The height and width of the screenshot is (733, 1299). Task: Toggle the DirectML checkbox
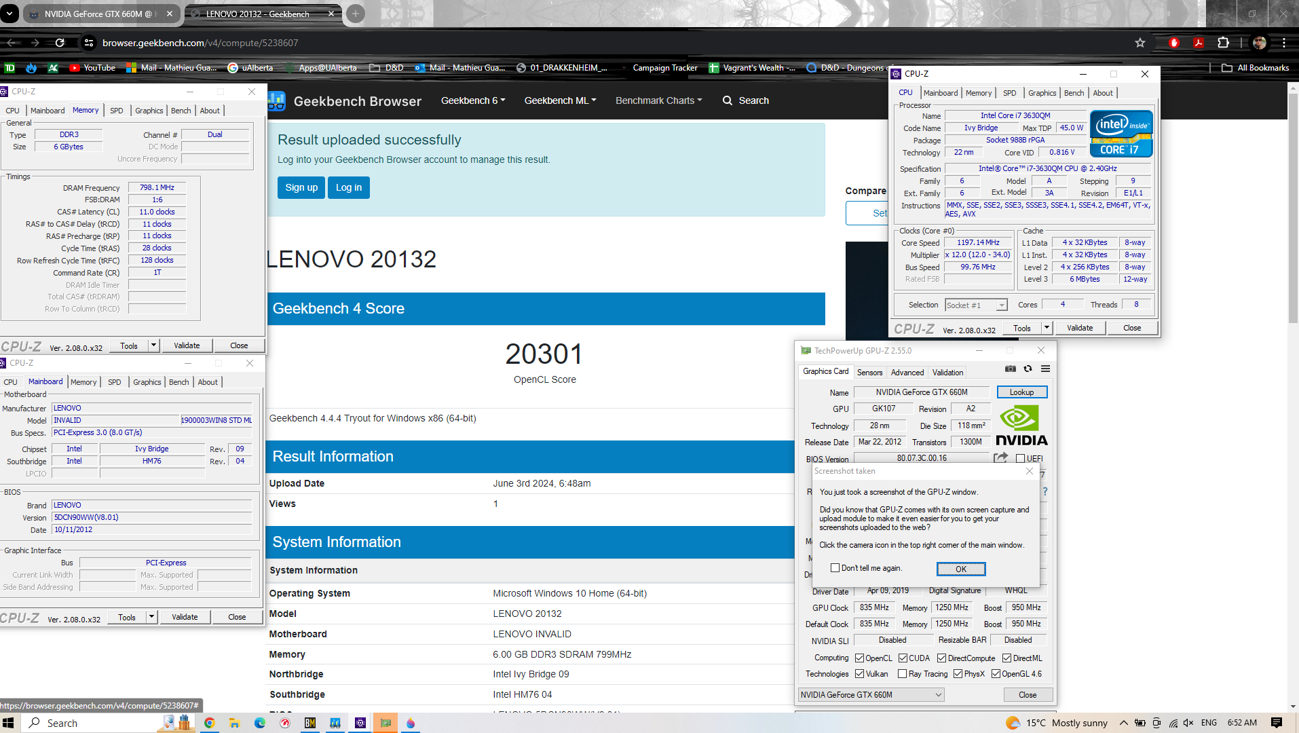pyautogui.click(x=1007, y=658)
